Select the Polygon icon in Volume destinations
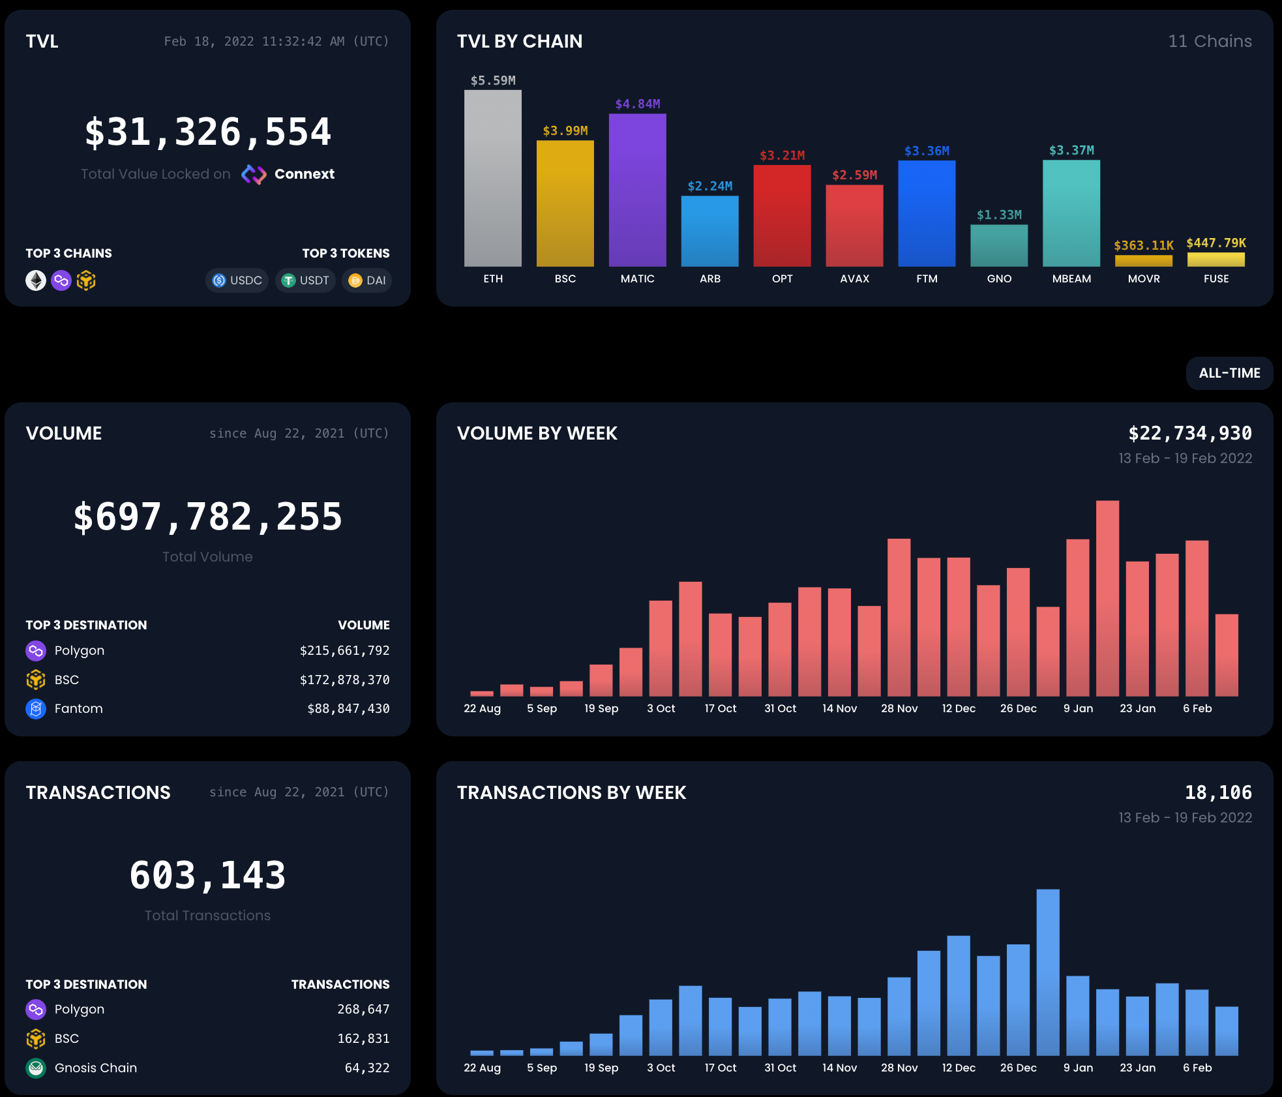The width and height of the screenshot is (1282, 1097). pyautogui.click(x=36, y=650)
